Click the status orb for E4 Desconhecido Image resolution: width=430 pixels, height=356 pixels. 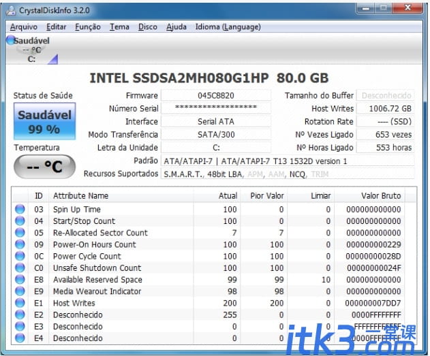pyautogui.click(x=20, y=338)
